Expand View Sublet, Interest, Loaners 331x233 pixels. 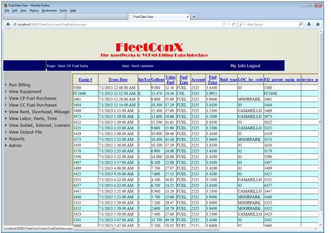coord(39,126)
